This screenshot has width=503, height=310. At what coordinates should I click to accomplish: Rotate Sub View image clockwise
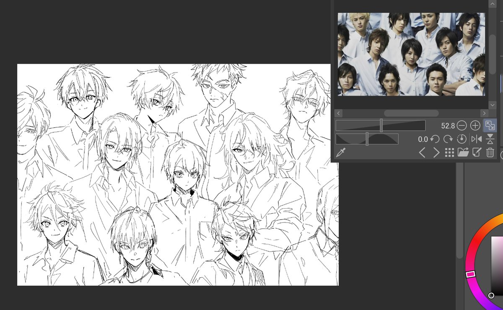448,139
